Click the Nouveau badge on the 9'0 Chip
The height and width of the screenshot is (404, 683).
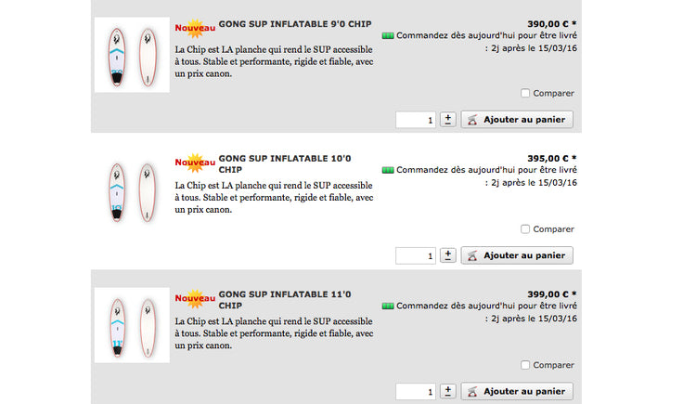(x=195, y=30)
